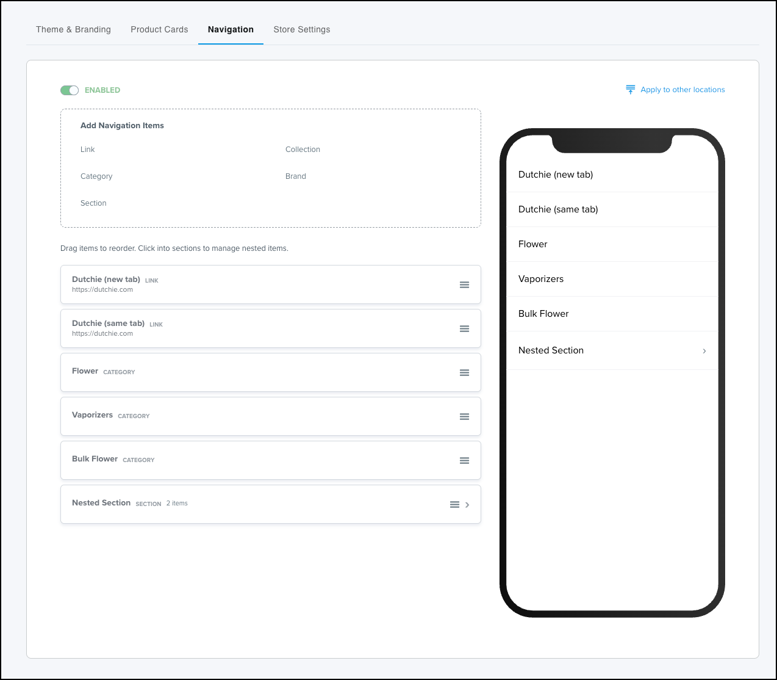Add a Link navigation item
The width and height of the screenshot is (777, 680).
coord(88,150)
